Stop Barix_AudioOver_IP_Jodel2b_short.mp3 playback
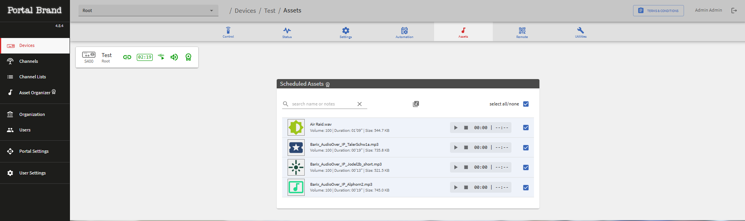This screenshot has height=221, width=745. 466,167
